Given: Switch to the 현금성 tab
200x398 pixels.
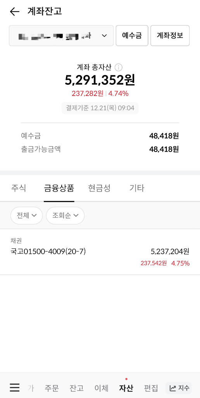Looking at the screenshot, I should pos(99,188).
